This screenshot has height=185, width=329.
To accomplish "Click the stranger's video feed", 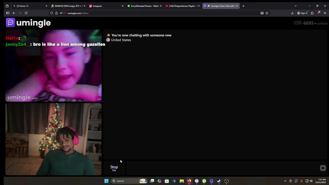I will (x=53, y=66).
